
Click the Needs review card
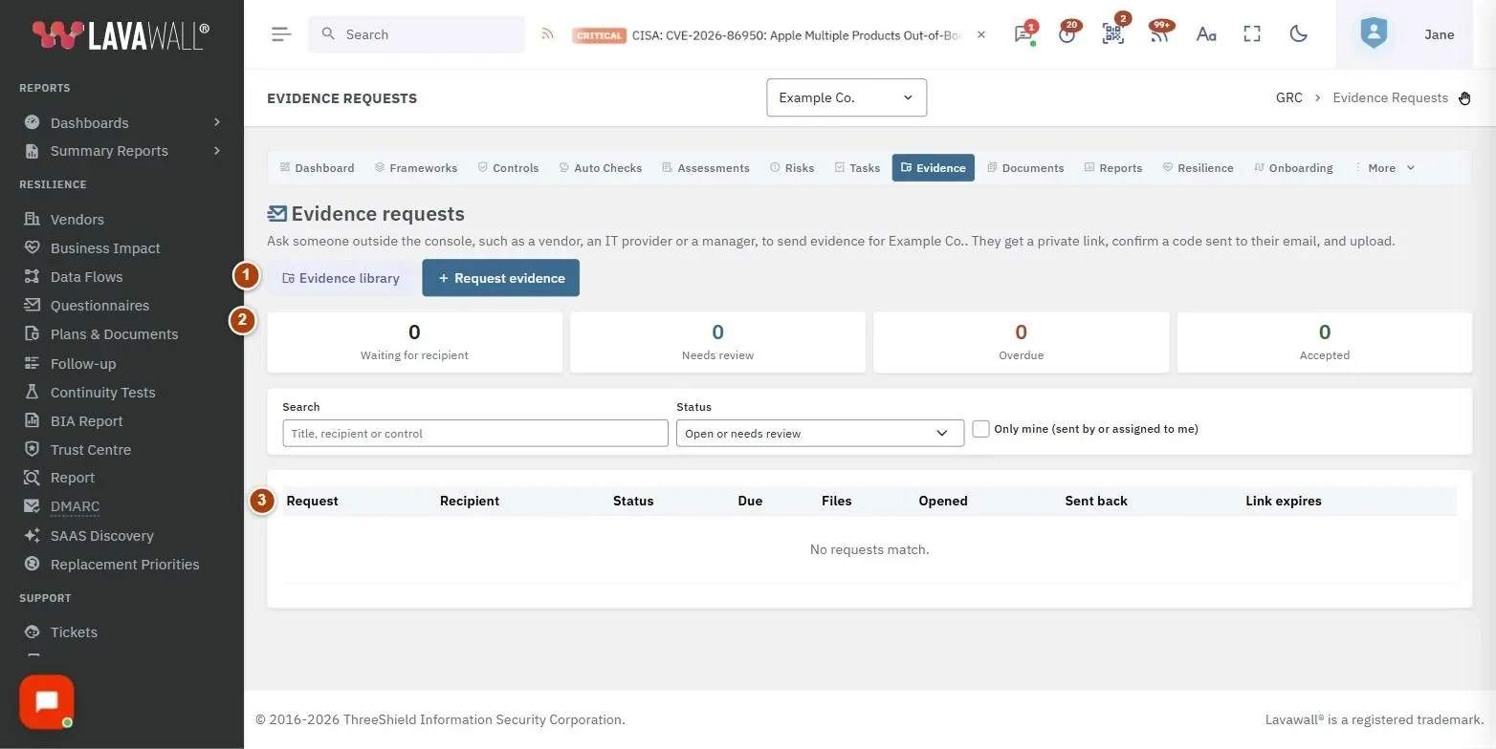coord(717,342)
